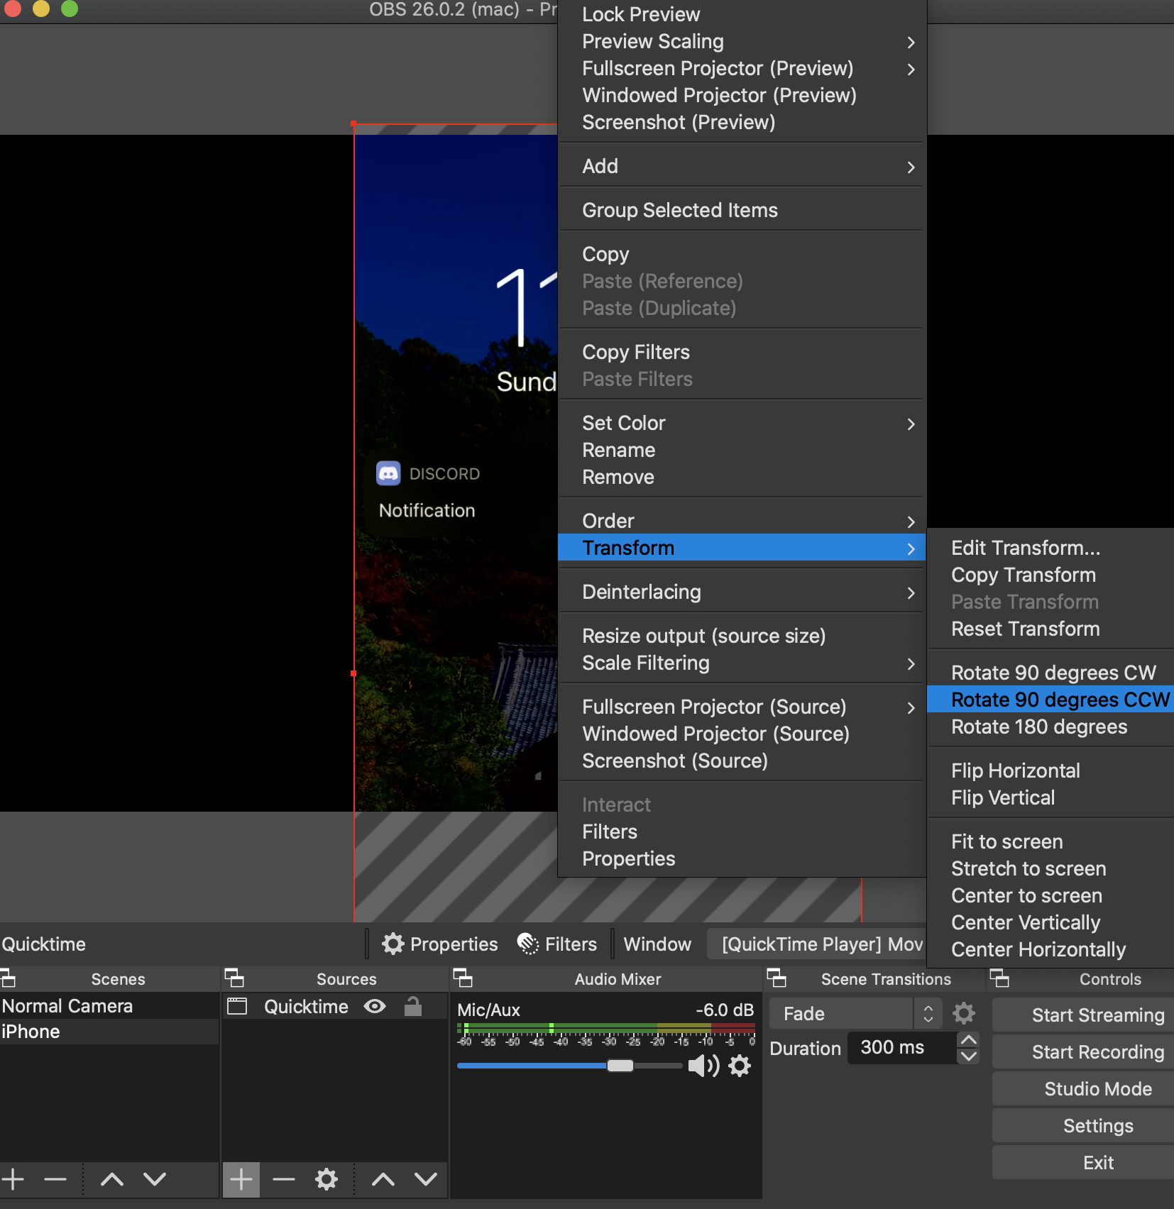Click Start Streaming button
The image size is (1174, 1209).
[x=1083, y=1015]
